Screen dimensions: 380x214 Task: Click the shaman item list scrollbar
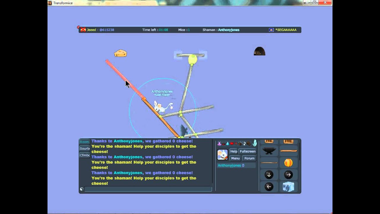click(299, 152)
